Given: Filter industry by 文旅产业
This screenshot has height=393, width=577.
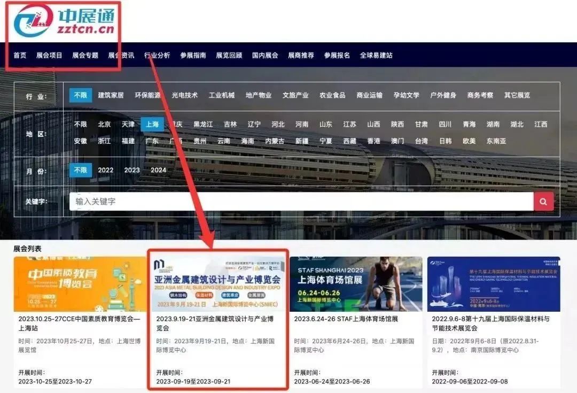Looking at the screenshot, I should point(295,95).
